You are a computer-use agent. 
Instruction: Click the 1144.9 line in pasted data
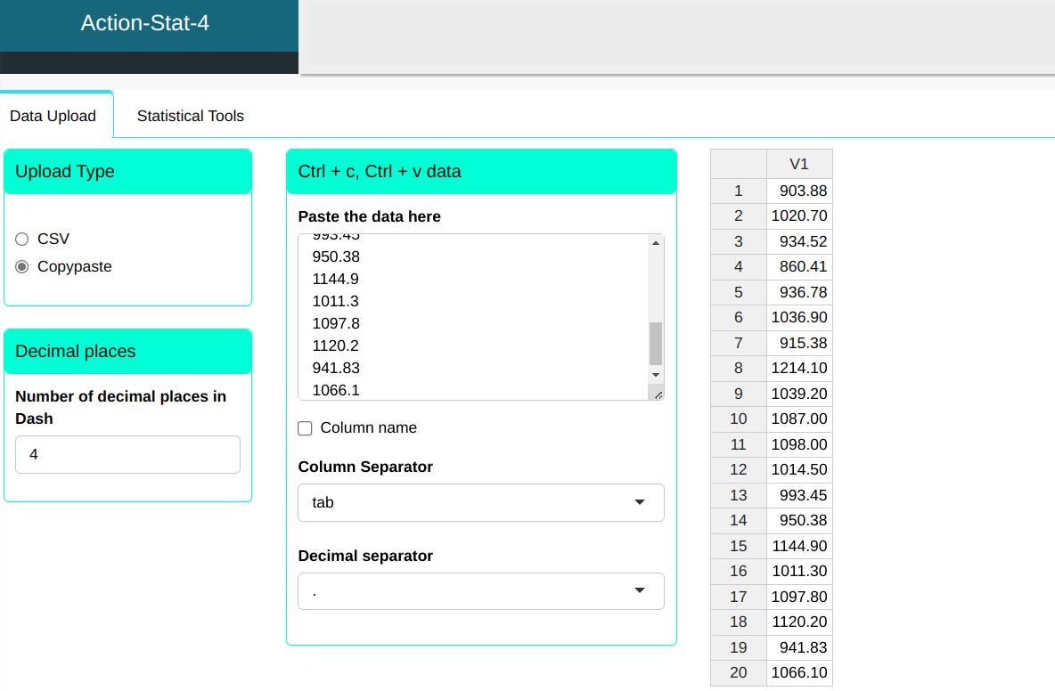coord(336,279)
